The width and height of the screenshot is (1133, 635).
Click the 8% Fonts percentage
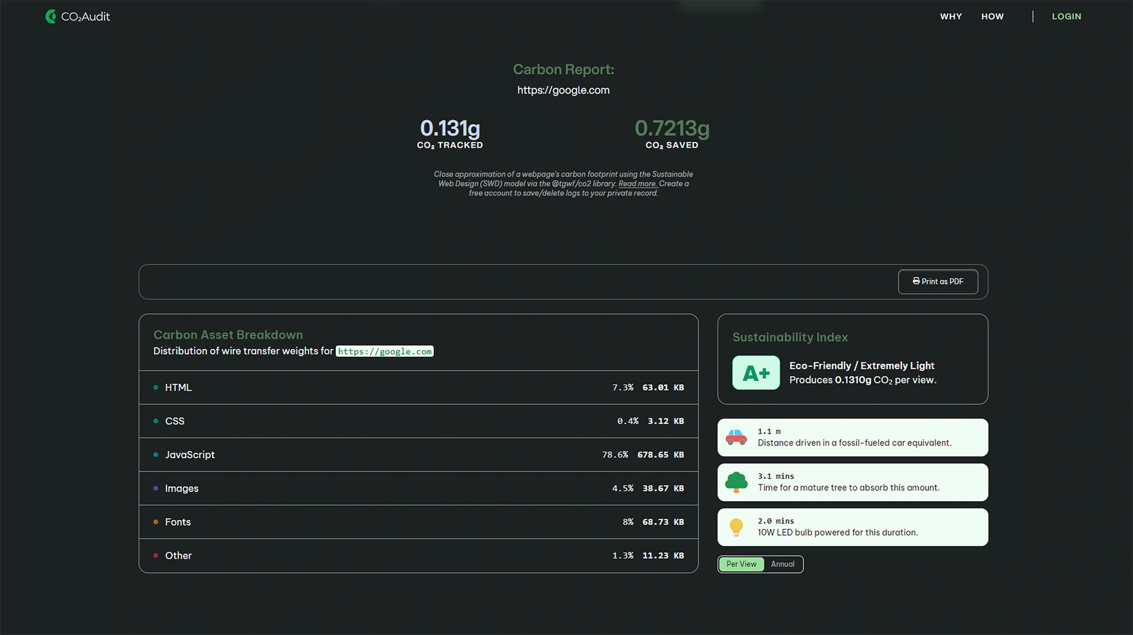(628, 522)
